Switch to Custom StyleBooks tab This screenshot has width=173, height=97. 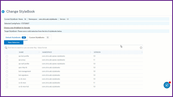pos(39,37)
